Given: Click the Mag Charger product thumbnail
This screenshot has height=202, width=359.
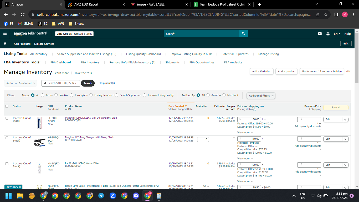Looking at the screenshot, I should click(39, 143).
